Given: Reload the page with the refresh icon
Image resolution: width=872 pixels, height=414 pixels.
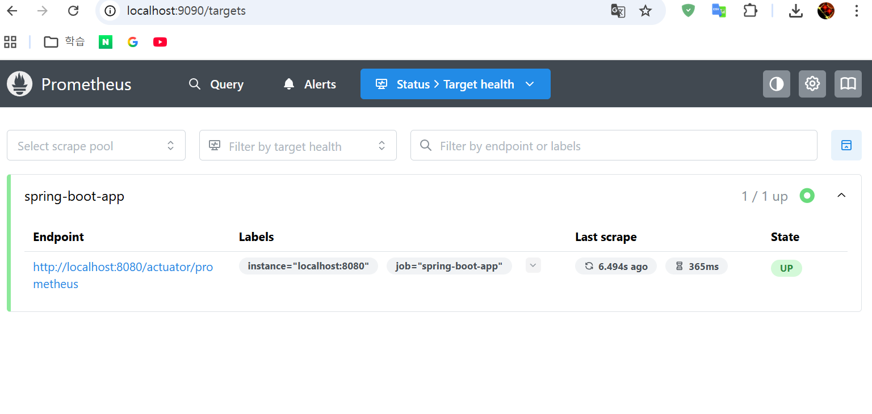Looking at the screenshot, I should [x=73, y=11].
